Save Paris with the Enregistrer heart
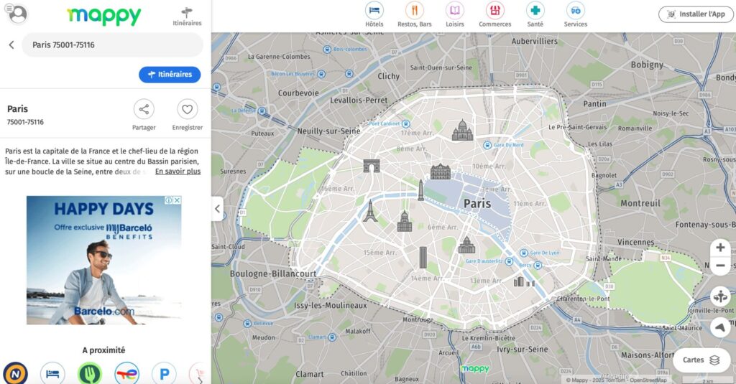The image size is (736, 384). click(187, 110)
